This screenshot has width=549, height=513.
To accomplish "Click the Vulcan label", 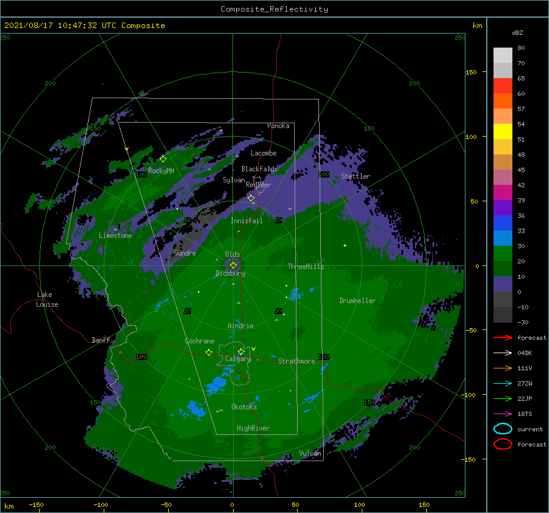I will click(310, 453).
